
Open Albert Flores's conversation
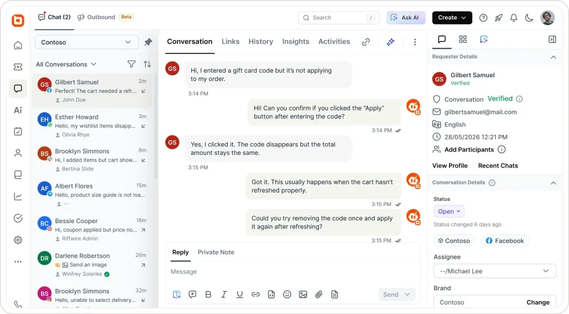(x=93, y=195)
